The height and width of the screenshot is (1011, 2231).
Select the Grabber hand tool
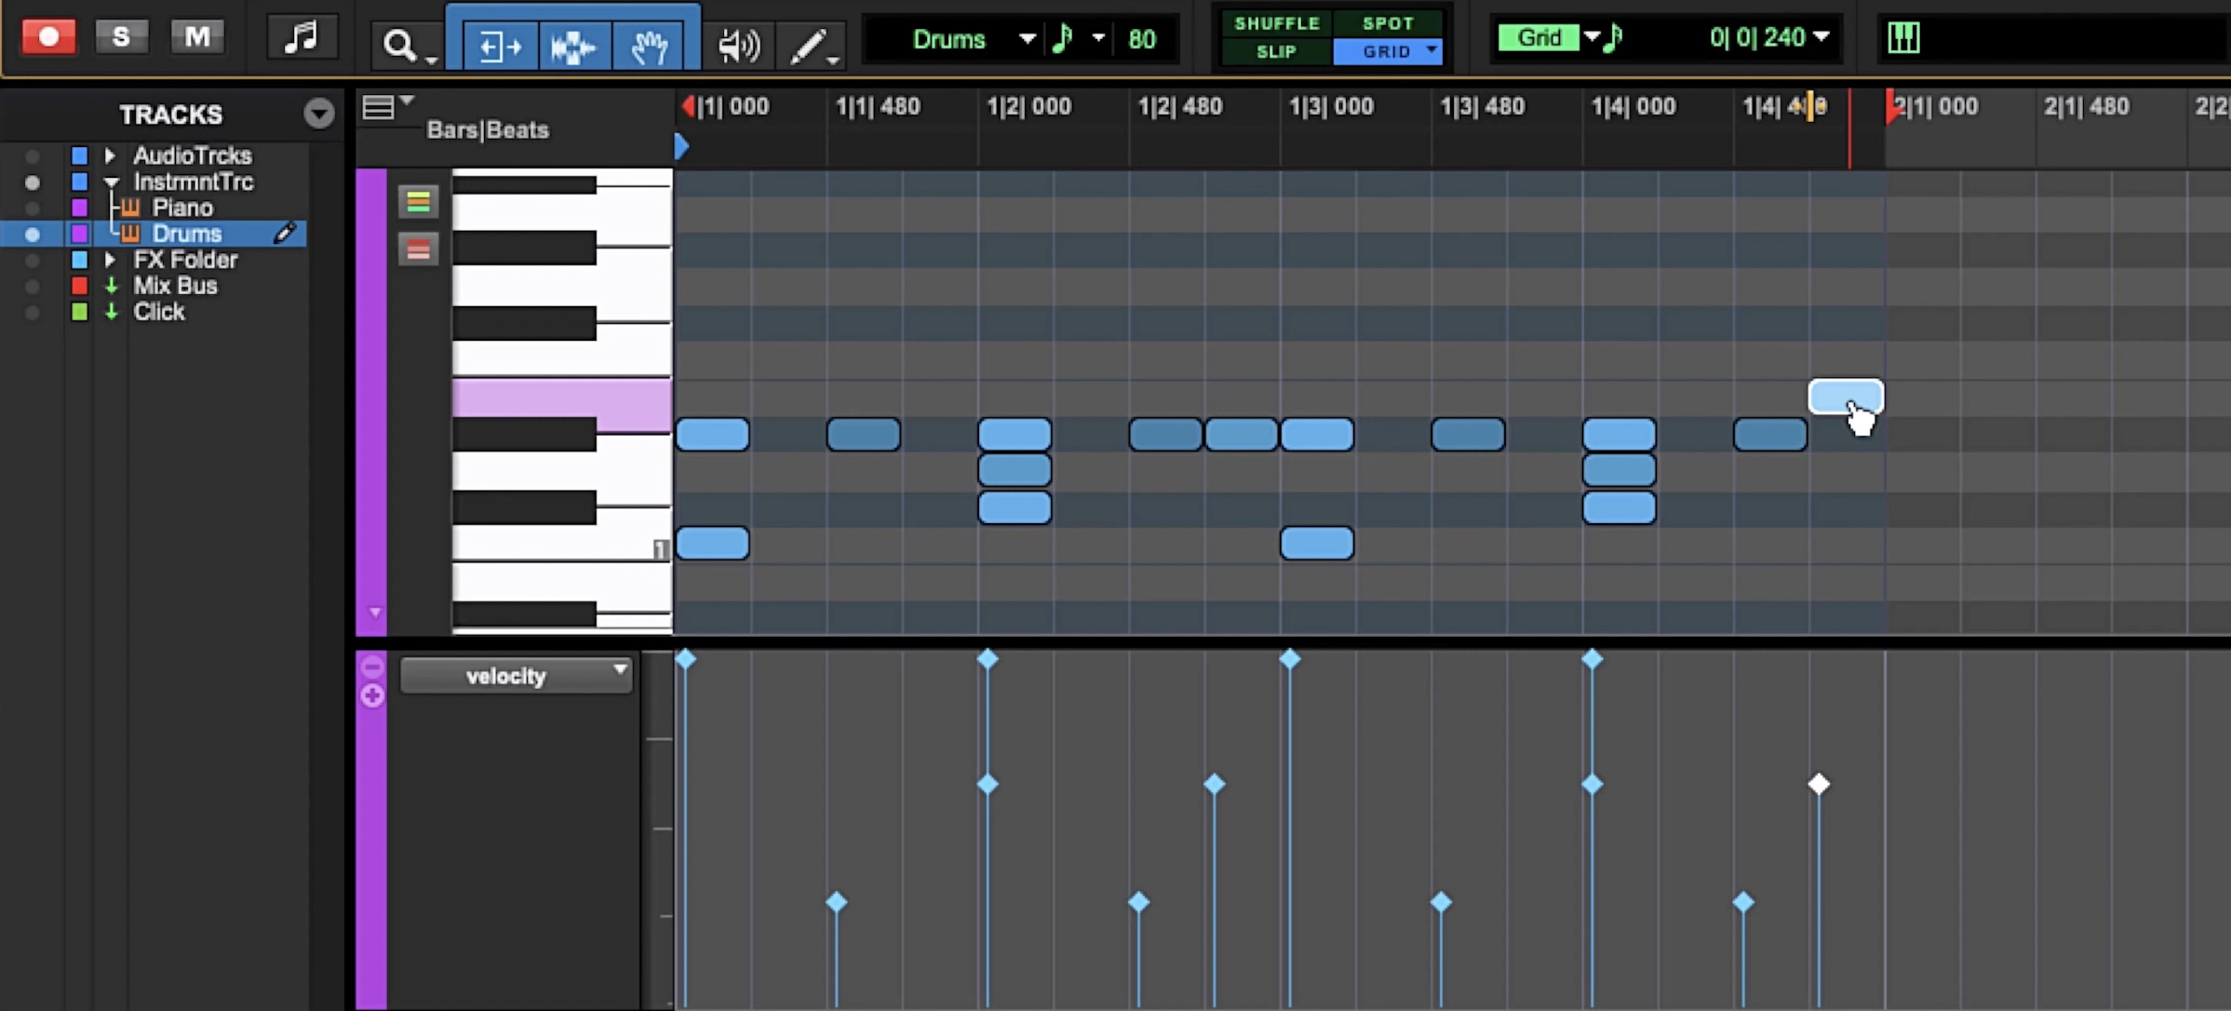(650, 45)
